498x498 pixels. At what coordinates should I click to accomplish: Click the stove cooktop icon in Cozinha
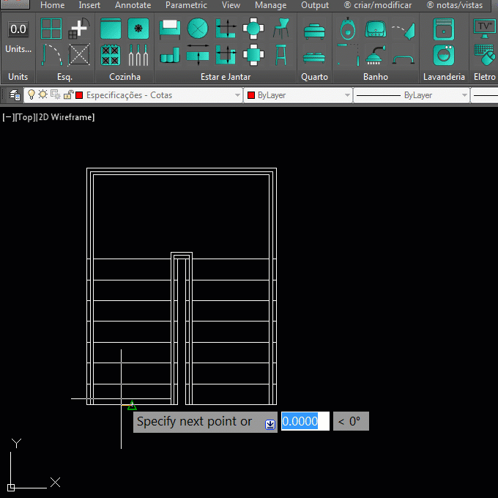pos(111,56)
